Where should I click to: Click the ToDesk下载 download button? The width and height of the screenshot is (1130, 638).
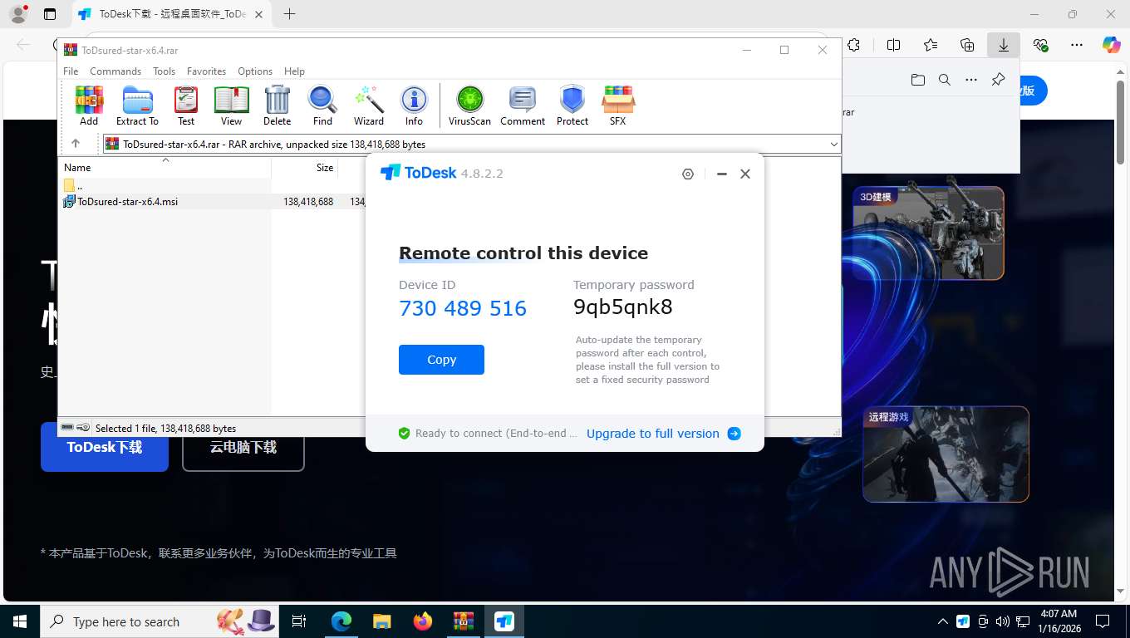pyautogui.click(x=105, y=447)
